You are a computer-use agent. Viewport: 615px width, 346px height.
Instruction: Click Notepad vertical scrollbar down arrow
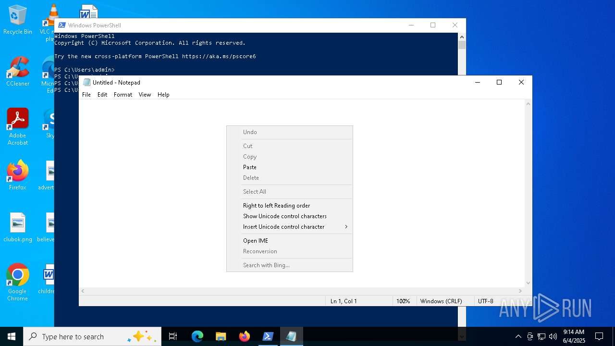pos(529,283)
